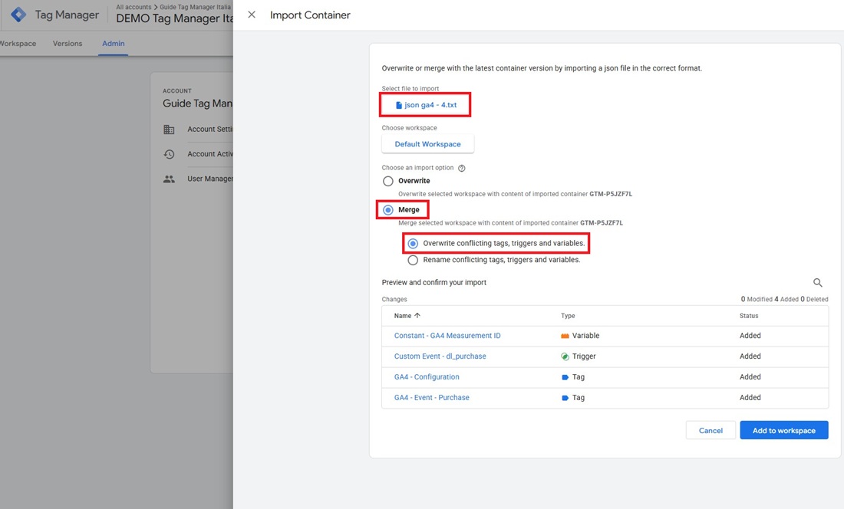Close the Import Container panel
Viewport: 844px width, 509px height.
click(252, 15)
